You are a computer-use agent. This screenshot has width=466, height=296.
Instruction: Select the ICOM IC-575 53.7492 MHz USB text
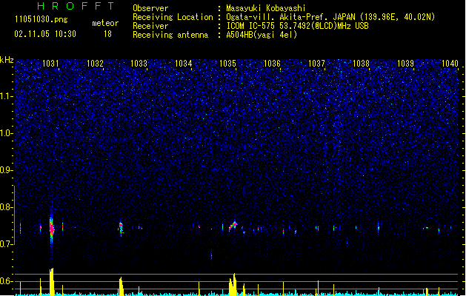(x=298, y=26)
